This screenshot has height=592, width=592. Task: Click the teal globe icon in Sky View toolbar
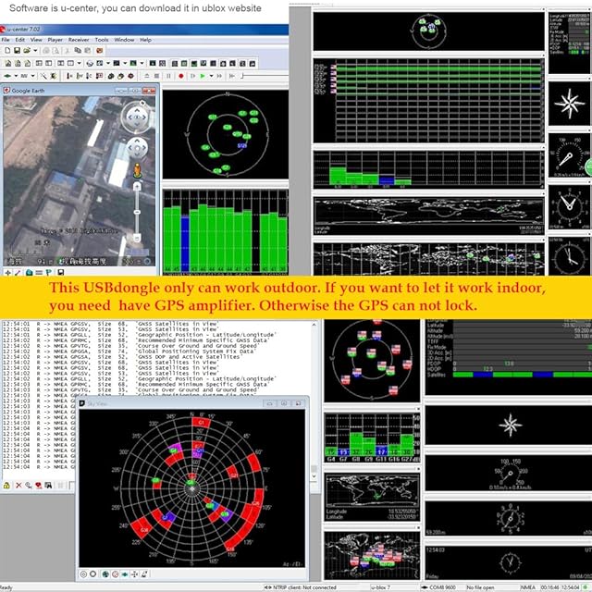105,573
